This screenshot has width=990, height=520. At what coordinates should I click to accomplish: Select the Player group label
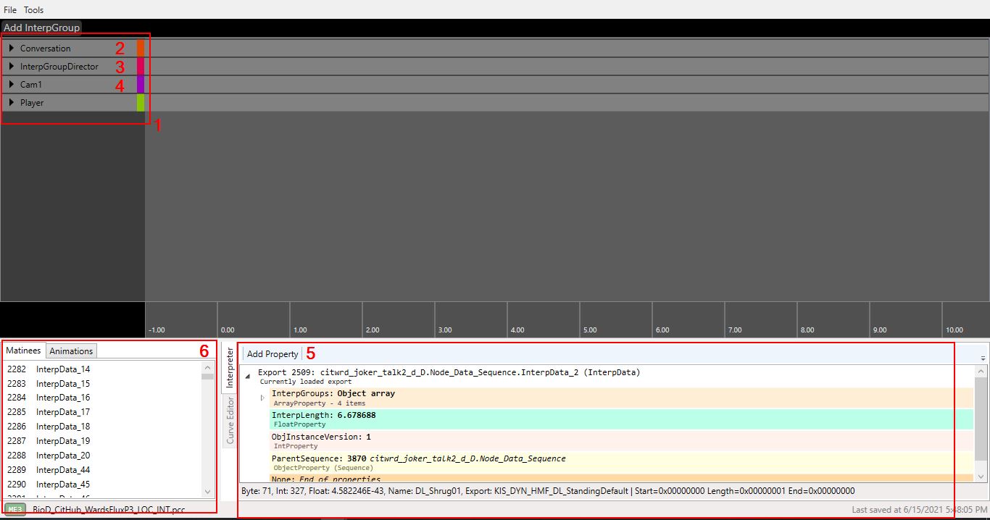click(32, 103)
